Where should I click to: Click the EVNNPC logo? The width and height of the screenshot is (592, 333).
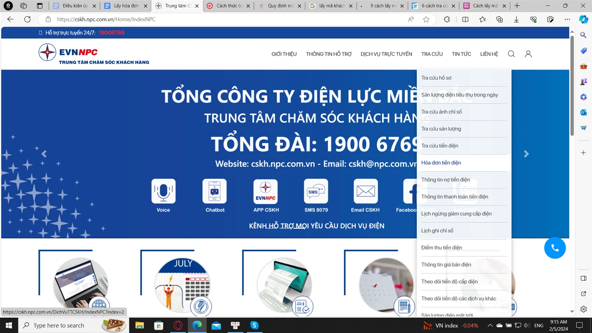coord(67,52)
